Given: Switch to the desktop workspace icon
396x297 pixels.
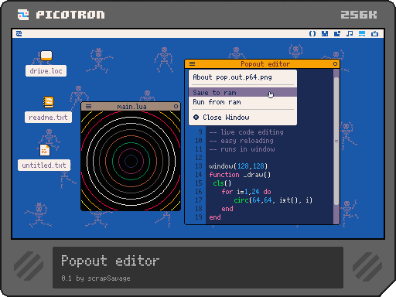Looking at the screenshot, I should coord(362,34).
